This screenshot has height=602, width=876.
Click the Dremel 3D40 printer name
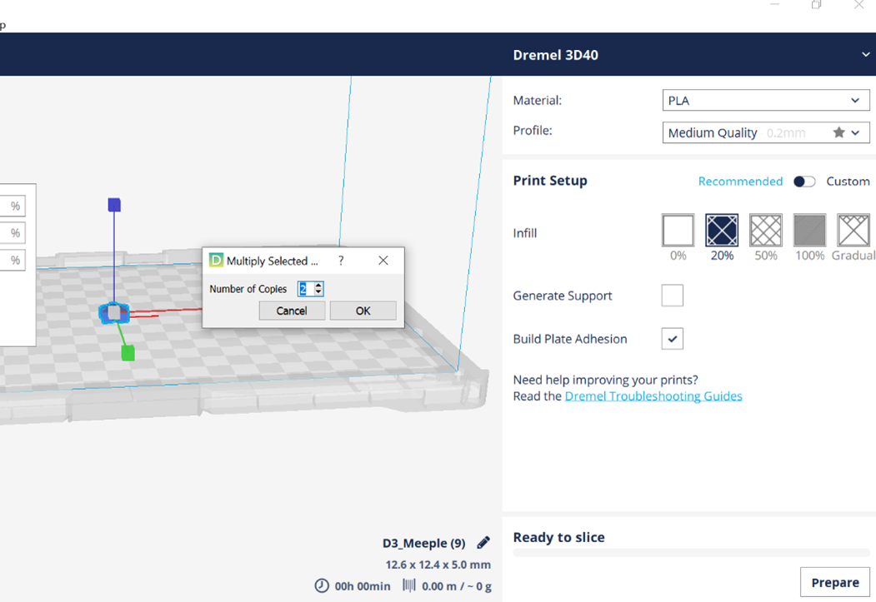(x=555, y=55)
